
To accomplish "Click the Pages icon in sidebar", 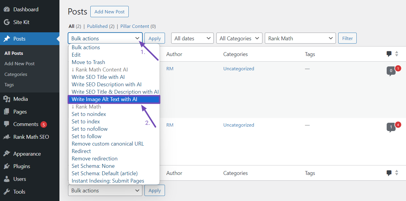I will [7, 111].
